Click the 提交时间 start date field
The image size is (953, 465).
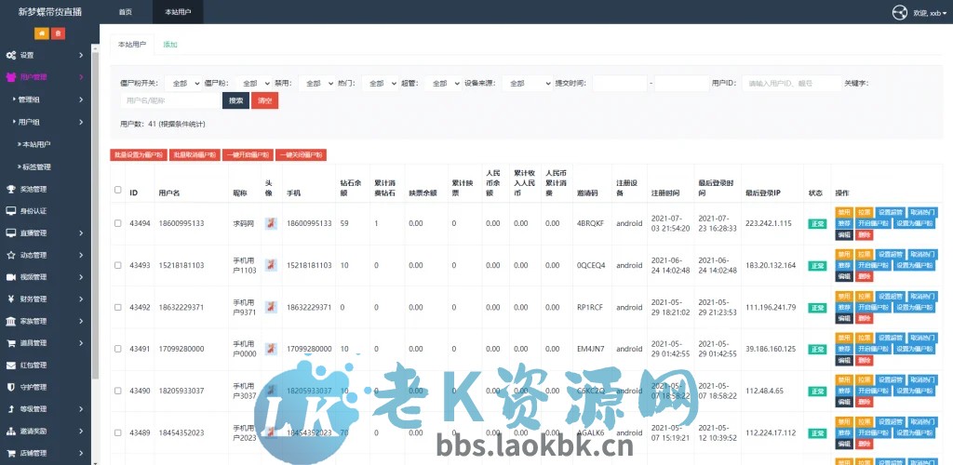click(620, 83)
